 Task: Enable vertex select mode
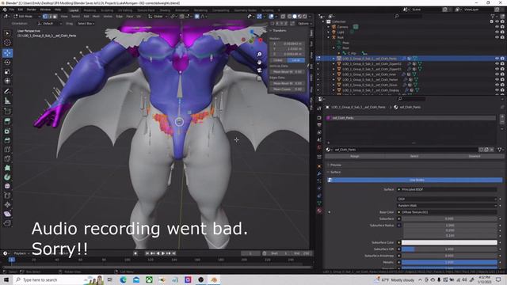45,16
